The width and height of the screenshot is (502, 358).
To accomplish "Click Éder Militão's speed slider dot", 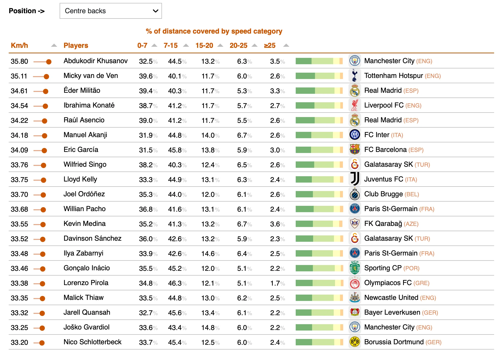I will (46, 91).
